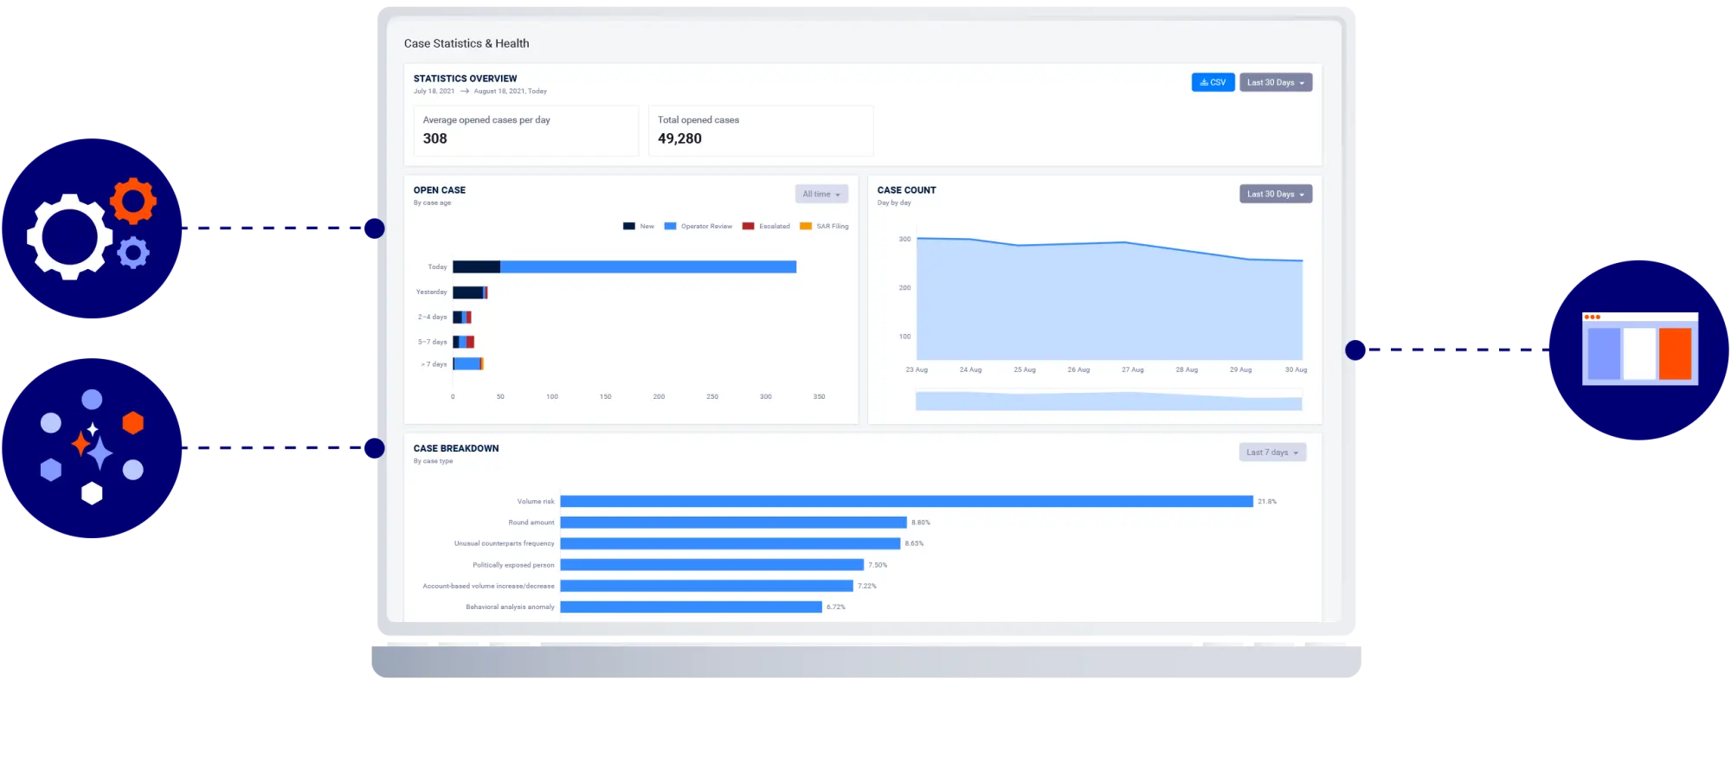Click the Volume risk bar in Case Breakdown
Viewport: 1731px width, 764px height.
point(906,502)
